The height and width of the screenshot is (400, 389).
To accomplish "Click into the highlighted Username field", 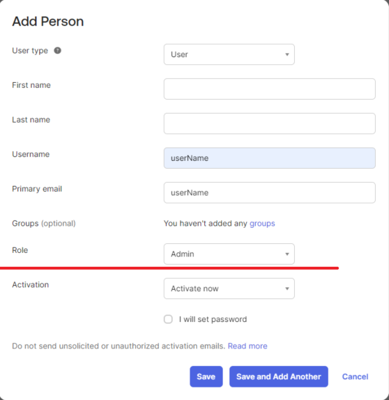I will tap(270, 158).
